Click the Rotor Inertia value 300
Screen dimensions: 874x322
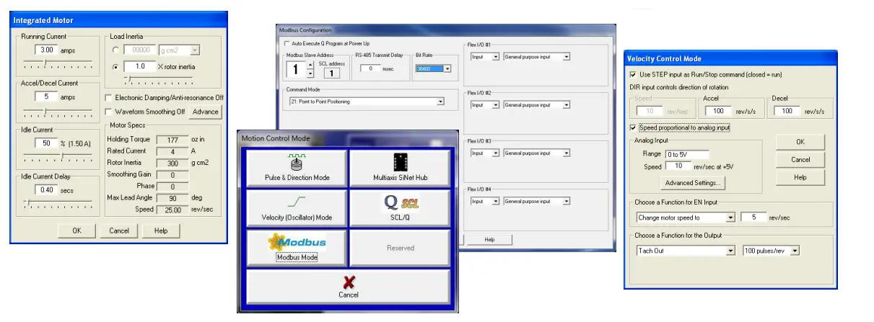click(172, 163)
